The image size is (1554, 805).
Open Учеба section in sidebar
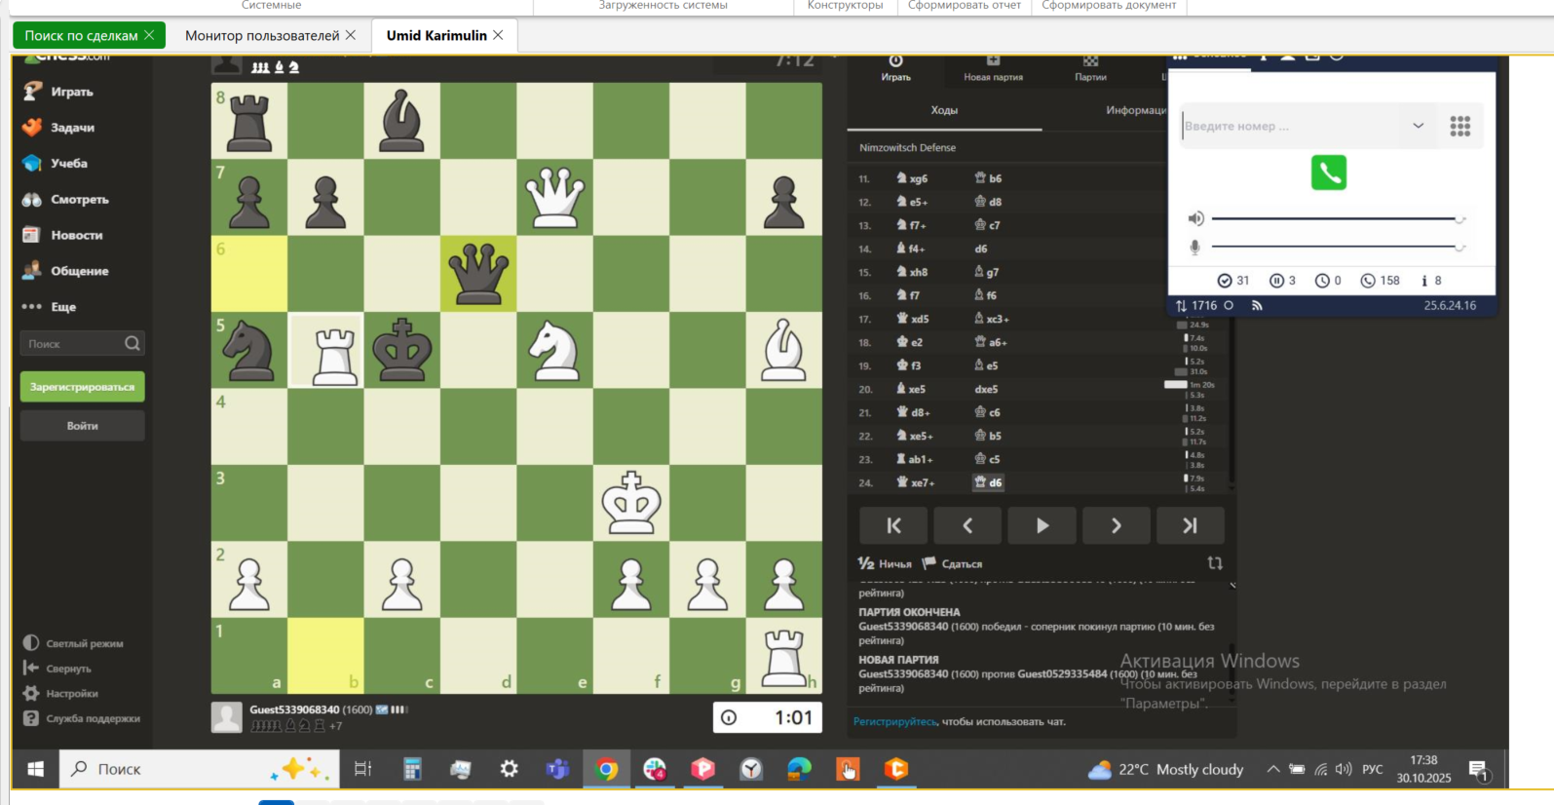[56, 164]
